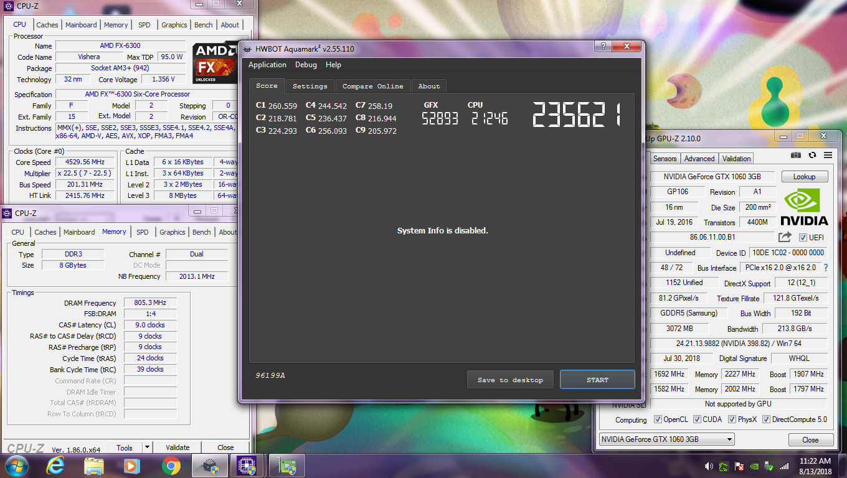Click the CPU-Z Close button
The image size is (847, 478).
pos(225,447)
